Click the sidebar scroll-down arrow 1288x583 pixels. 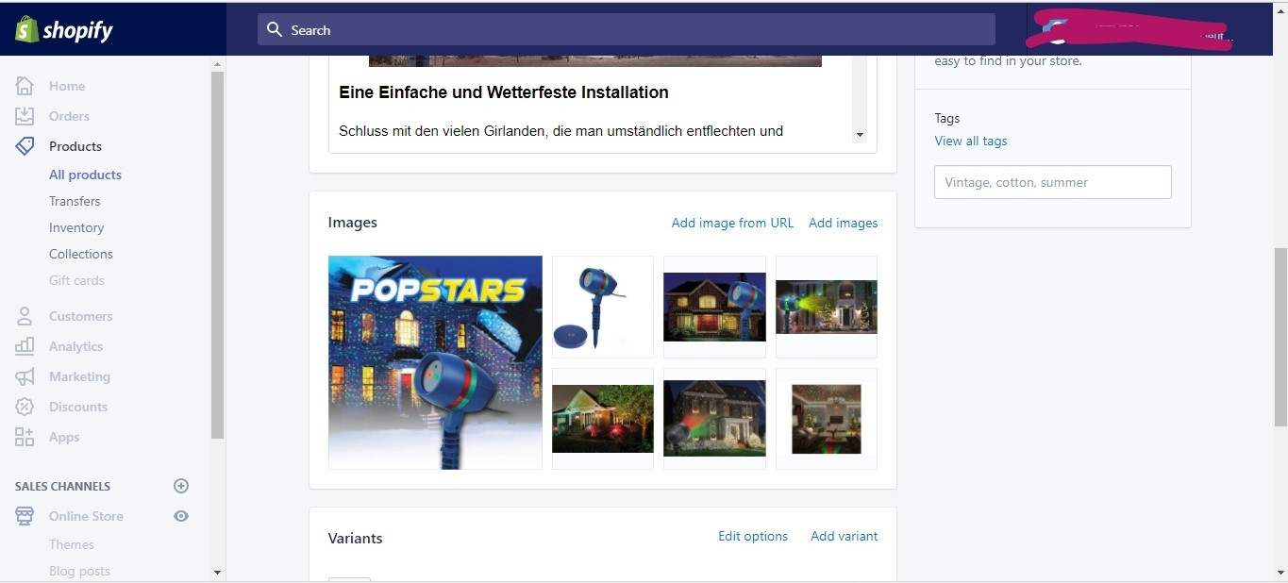[x=218, y=572]
